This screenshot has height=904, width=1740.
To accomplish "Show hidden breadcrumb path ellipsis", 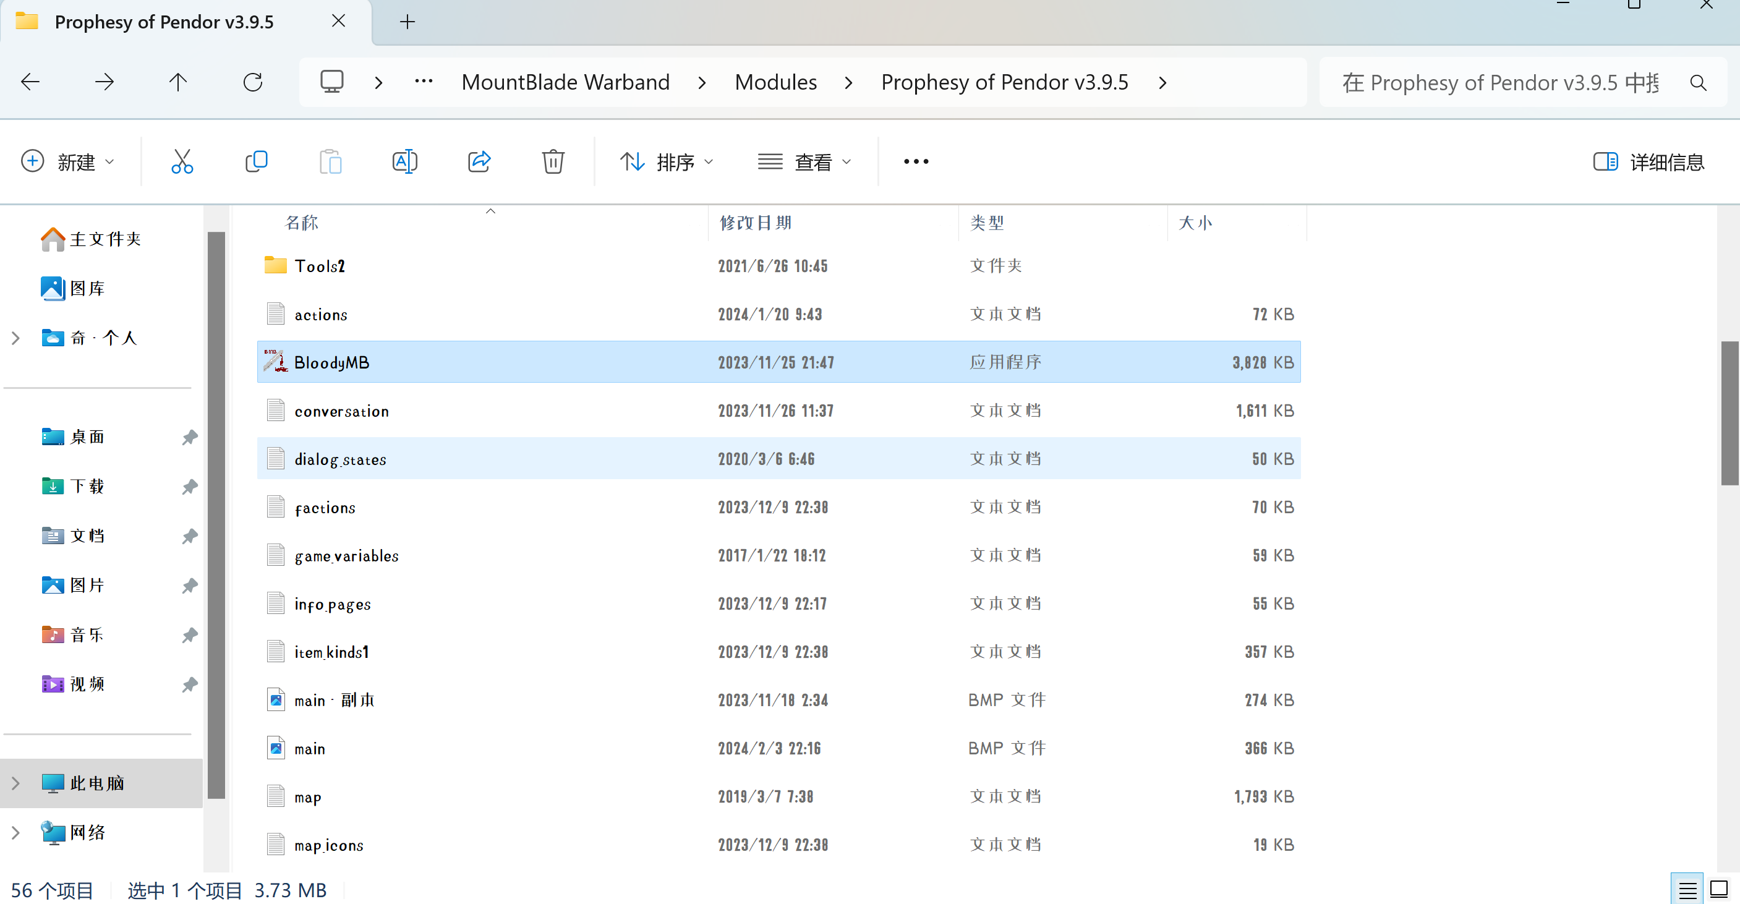I will coord(424,81).
